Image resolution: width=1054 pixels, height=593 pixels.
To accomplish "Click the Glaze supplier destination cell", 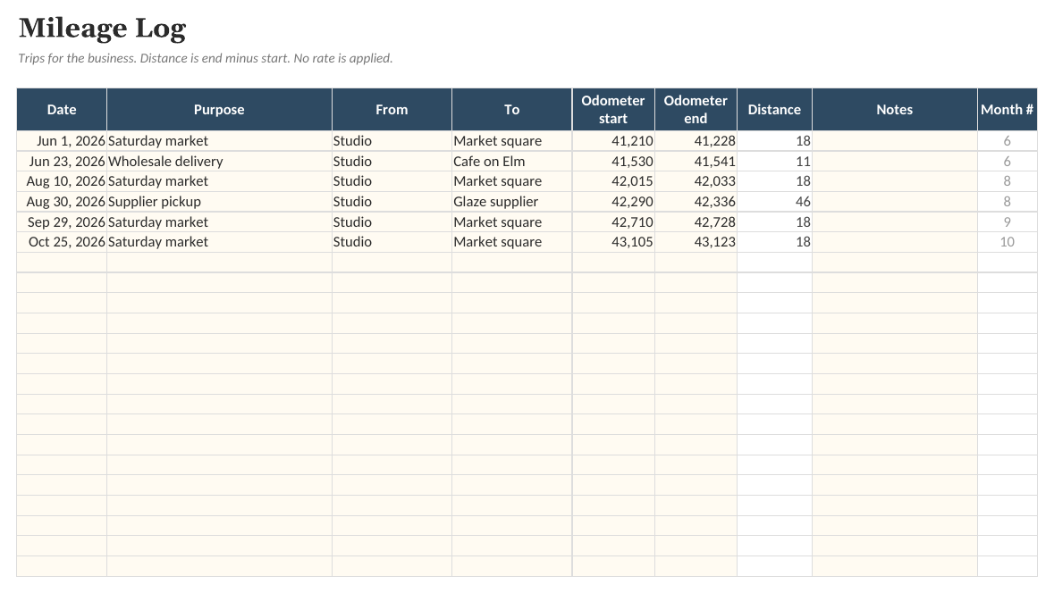I will [x=512, y=202].
